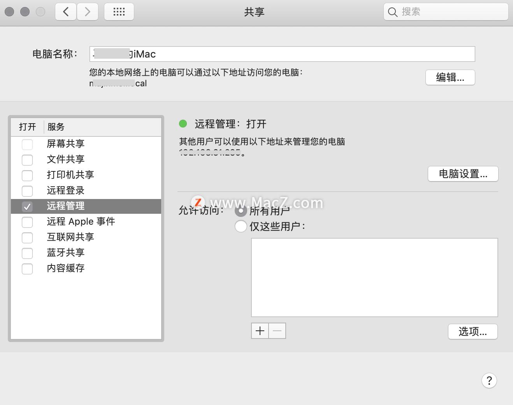This screenshot has height=405, width=513.
Task: Click the green Remote Management status indicator
Action: click(183, 124)
